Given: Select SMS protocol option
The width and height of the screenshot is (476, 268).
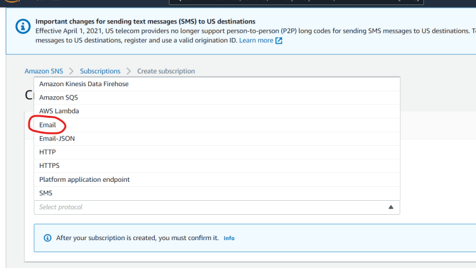Looking at the screenshot, I should tap(217, 193).
